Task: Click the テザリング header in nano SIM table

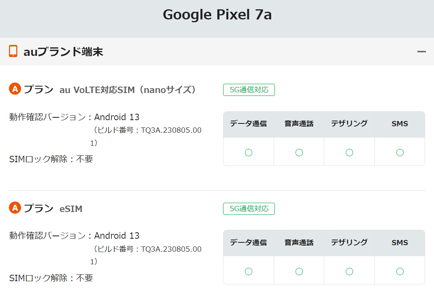Action: tap(349, 124)
